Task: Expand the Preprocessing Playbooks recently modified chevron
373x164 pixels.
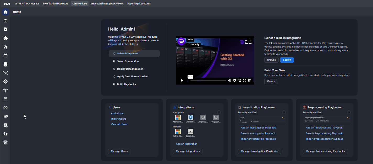Action: click(x=349, y=112)
